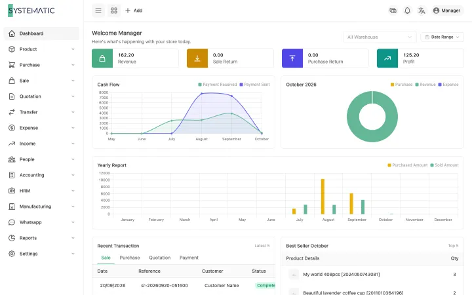This screenshot has height=295, width=472.
Task: Toggle sidebar with hamburger menu icon
Action: (98, 10)
